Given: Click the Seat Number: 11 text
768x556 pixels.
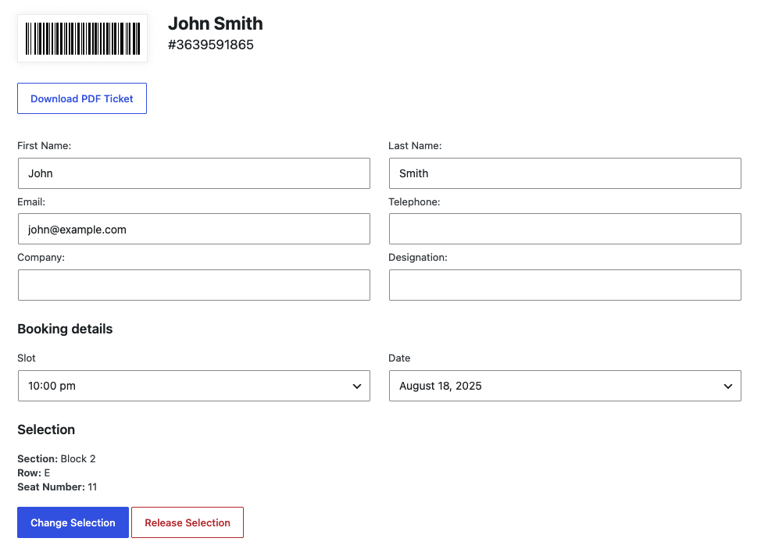Looking at the screenshot, I should coord(57,487).
